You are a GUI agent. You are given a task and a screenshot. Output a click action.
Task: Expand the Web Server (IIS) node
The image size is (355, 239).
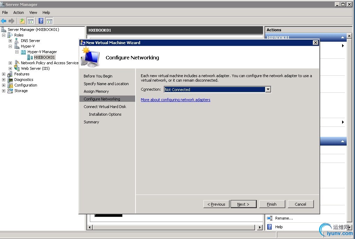10,68
